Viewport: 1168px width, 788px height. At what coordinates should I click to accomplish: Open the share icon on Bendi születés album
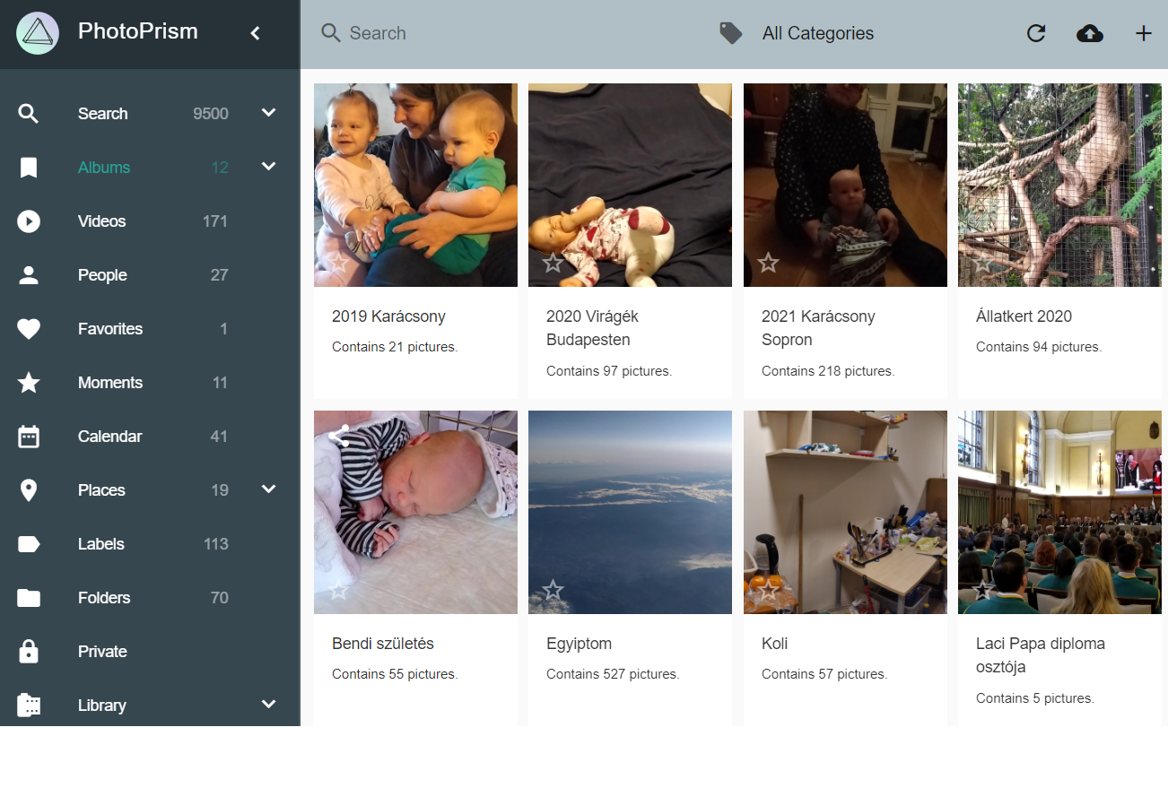pos(339,437)
